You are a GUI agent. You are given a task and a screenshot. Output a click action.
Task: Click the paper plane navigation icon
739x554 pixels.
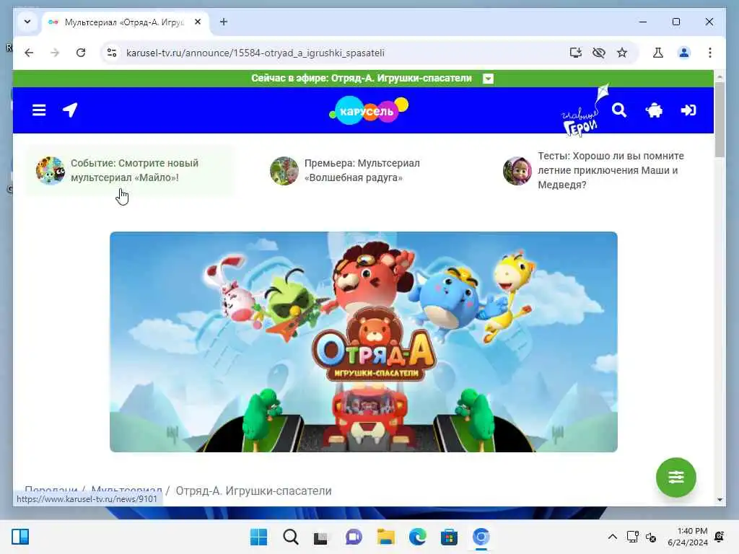(x=70, y=110)
